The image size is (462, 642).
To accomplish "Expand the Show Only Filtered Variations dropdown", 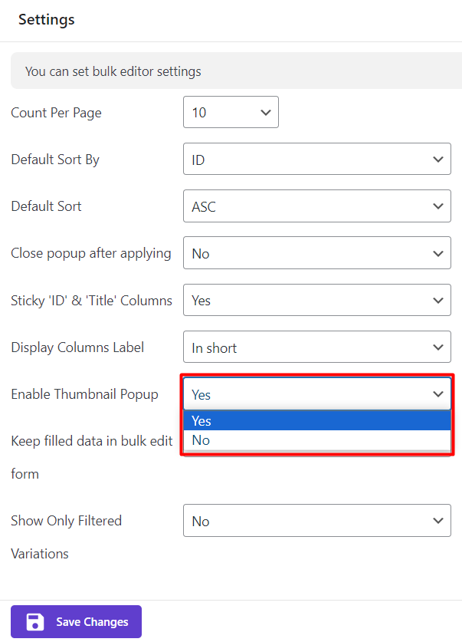I will coord(316,521).
